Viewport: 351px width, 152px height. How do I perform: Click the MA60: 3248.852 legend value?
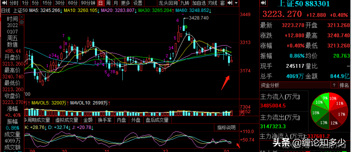192,11
